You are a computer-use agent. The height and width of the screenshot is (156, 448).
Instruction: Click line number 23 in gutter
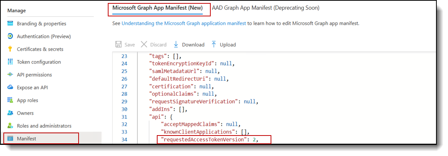tap(124, 56)
